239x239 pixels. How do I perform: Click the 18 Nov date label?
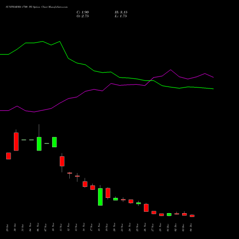(x=99, y=228)
